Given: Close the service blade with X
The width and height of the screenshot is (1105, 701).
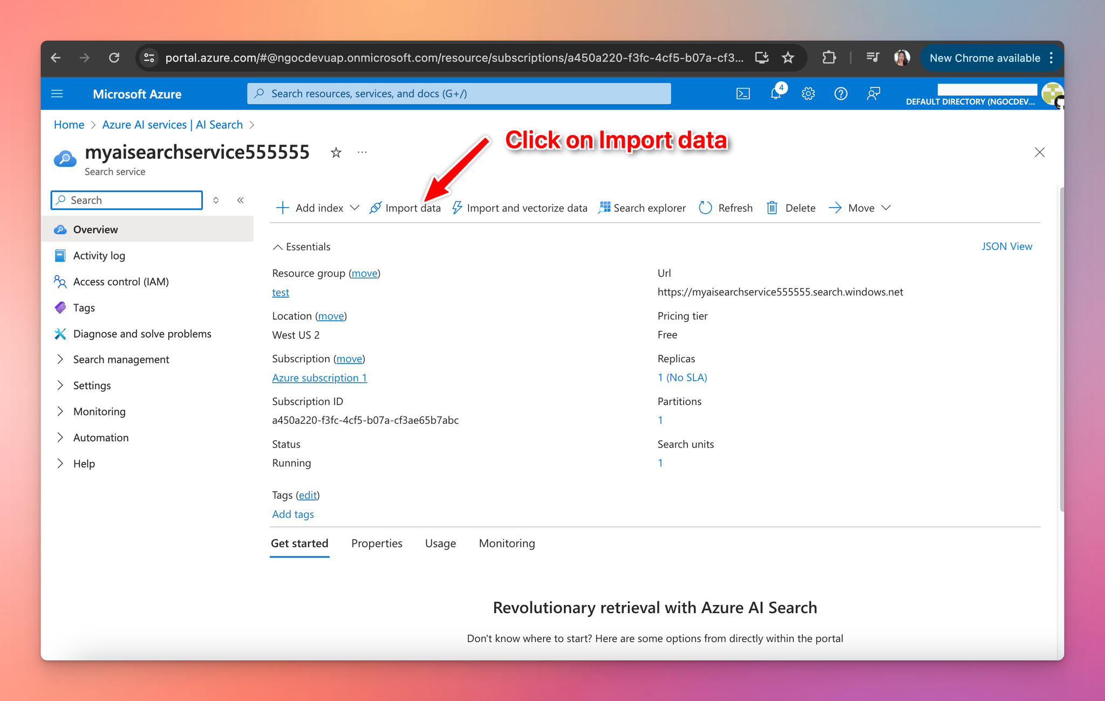Looking at the screenshot, I should 1040,153.
